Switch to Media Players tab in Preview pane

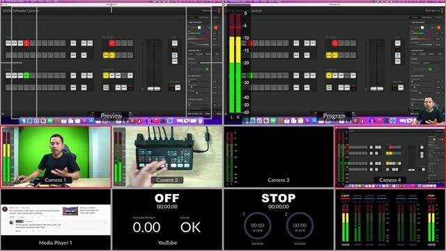pyautogui.click(x=203, y=17)
